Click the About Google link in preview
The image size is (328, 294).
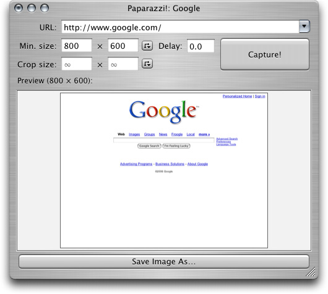(197, 164)
